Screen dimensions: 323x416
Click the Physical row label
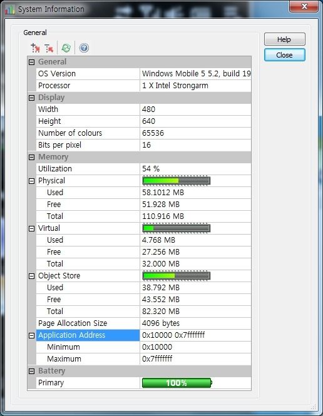point(51,181)
